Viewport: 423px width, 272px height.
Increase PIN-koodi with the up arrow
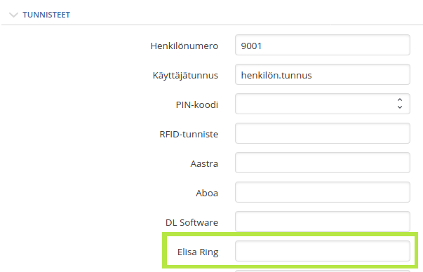(400, 100)
